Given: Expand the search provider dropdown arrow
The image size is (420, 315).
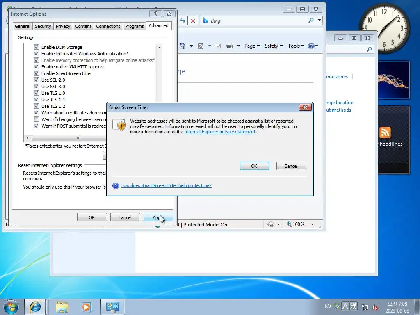Looking at the screenshot, I should coord(319,20).
